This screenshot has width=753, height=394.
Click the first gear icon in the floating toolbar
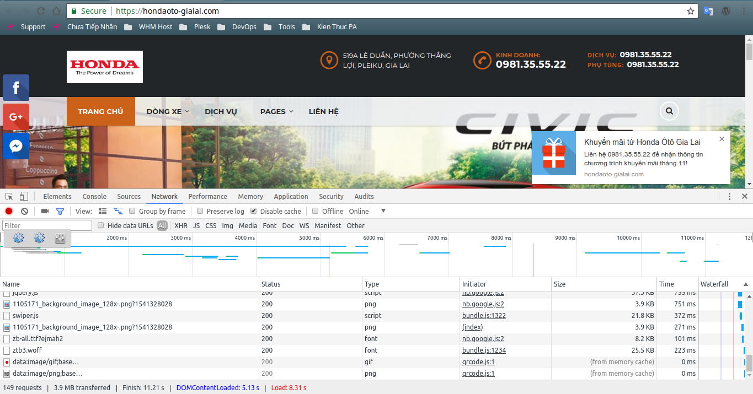click(x=18, y=238)
